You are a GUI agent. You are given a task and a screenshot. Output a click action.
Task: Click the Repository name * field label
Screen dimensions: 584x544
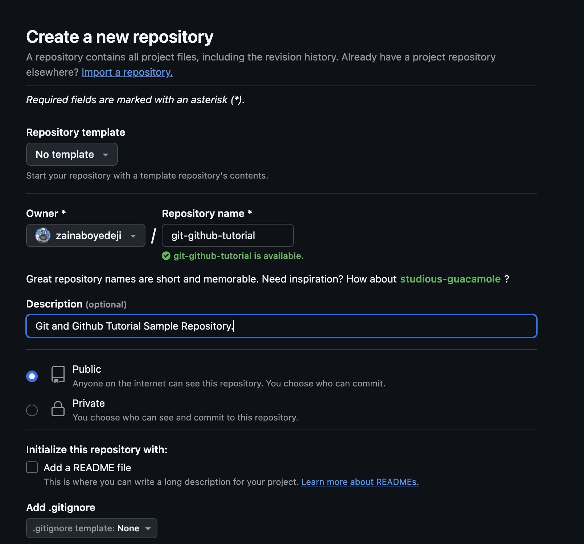[x=207, y=213]
